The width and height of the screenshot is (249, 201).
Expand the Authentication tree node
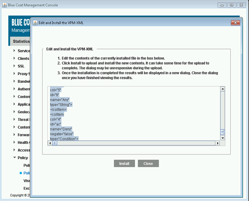tap(14, 89)
